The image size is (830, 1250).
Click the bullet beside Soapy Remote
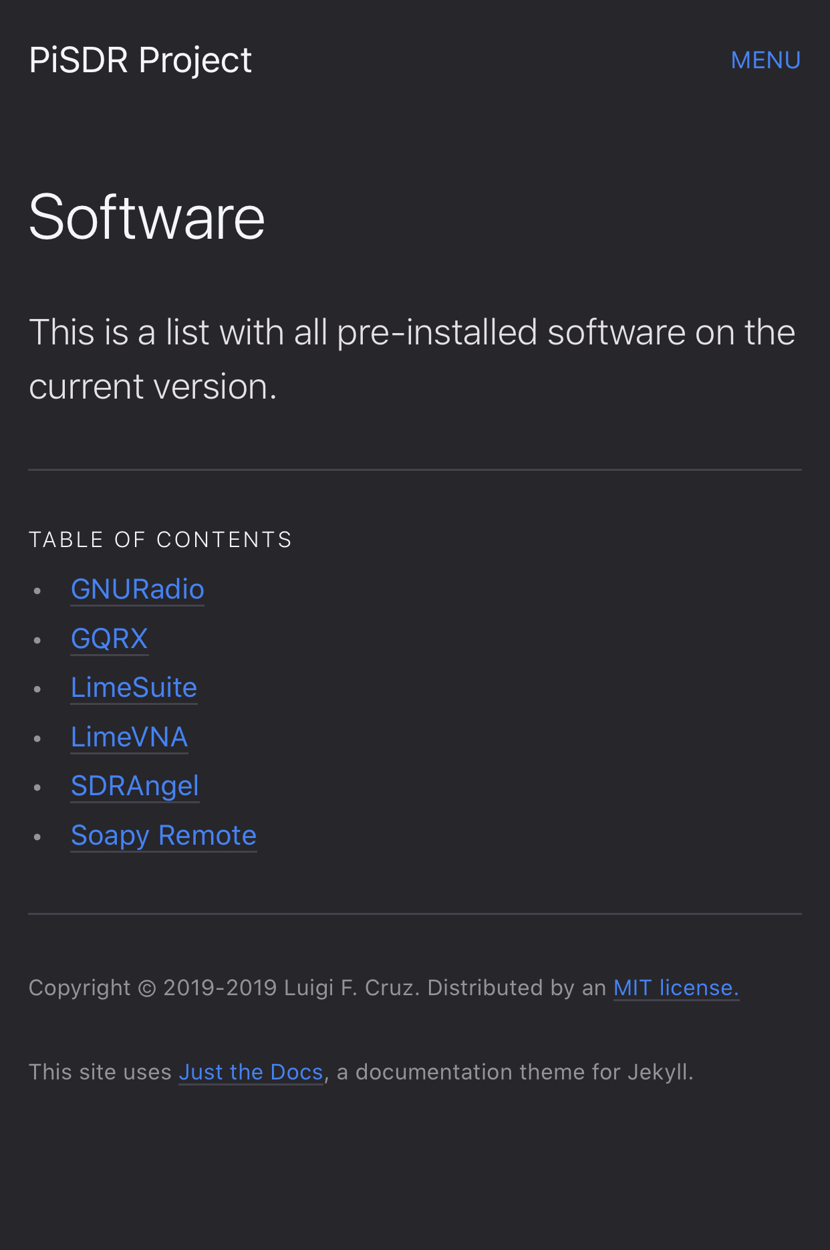coord(37,837)
